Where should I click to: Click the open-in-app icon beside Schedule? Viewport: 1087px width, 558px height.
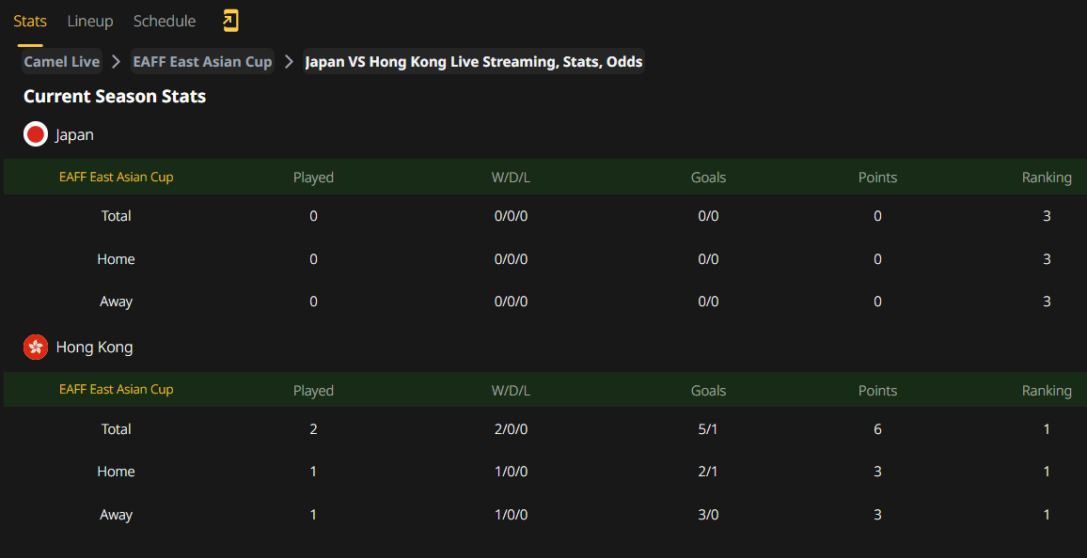pos(230,21)
